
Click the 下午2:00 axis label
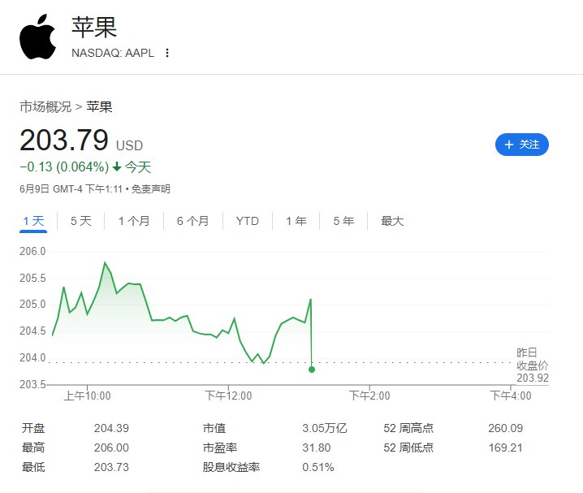point(369,396)
